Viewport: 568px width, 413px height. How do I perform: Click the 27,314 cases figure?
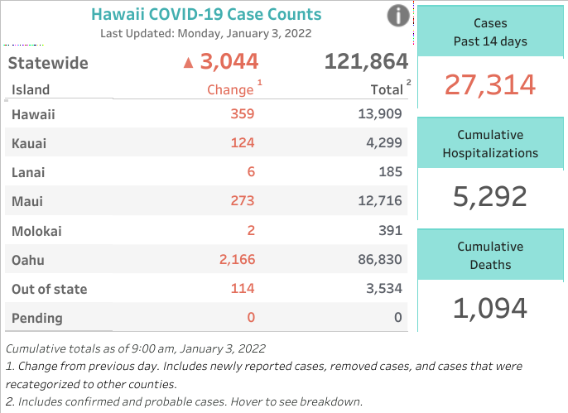click(490, 85)
